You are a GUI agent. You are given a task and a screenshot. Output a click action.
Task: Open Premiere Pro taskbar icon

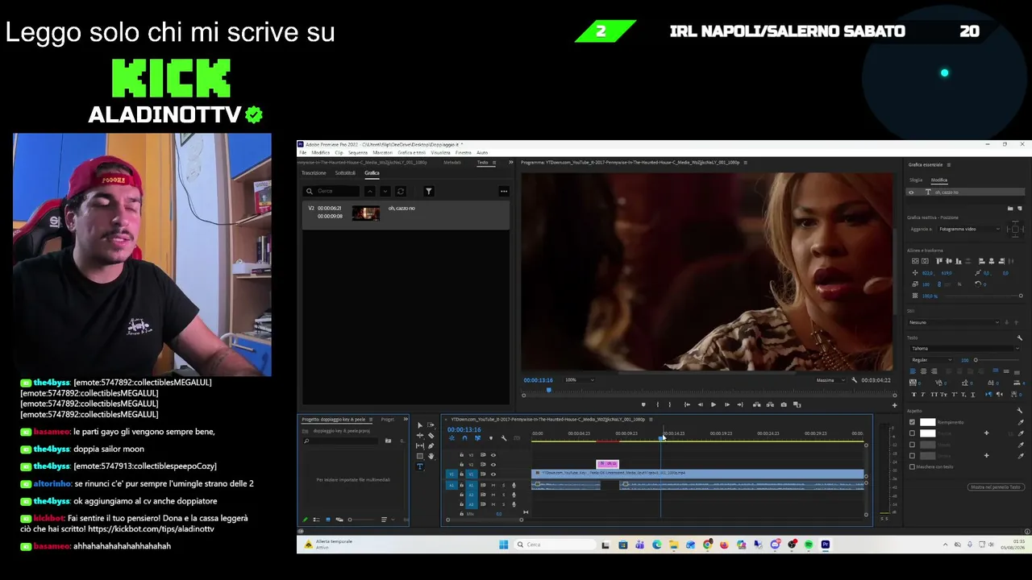(826, 545)
